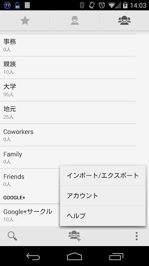Open the 大学 group with 56 people
The width and height of the screenshot is (149, 266).
(68, 90)
